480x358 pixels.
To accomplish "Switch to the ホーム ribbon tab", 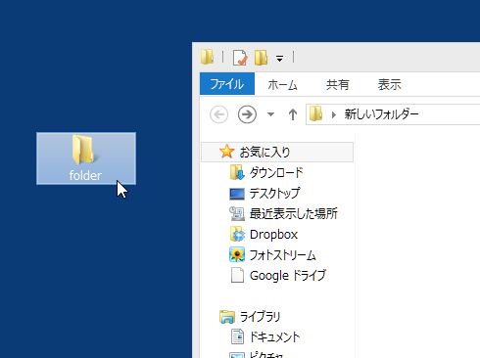I will 282,85.
